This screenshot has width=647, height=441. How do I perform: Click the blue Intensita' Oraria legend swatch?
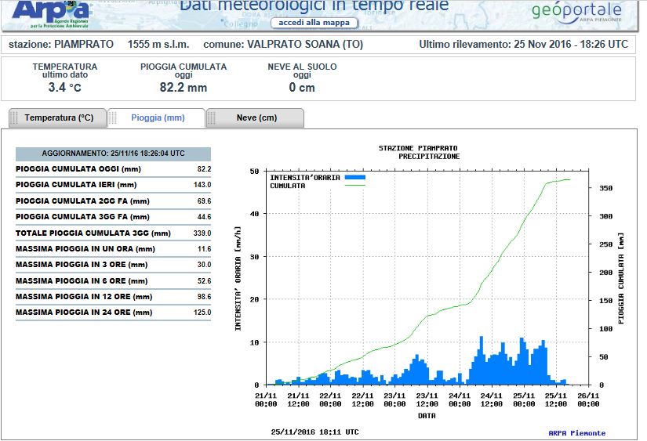tap(354, 177)
